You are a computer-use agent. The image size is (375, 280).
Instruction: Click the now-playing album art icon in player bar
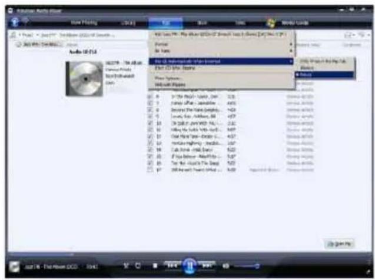(14, 267)
